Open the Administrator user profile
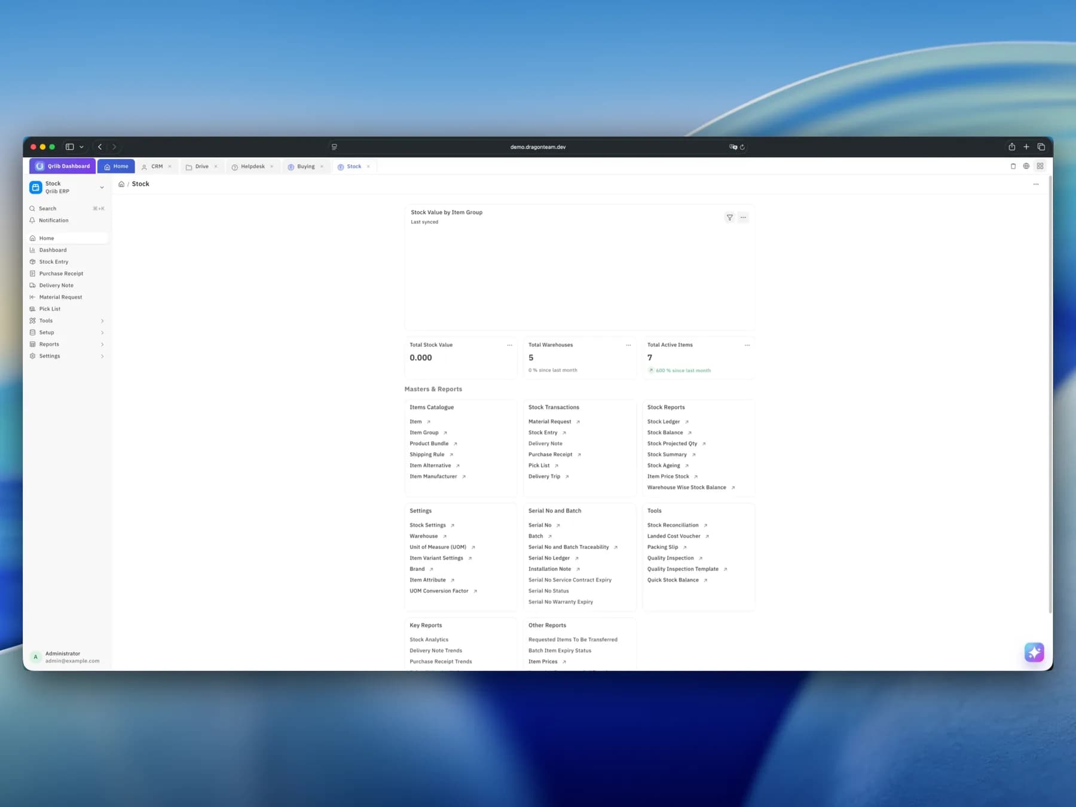The height and width of the screenshot is (807, 1076). point(67,657)
